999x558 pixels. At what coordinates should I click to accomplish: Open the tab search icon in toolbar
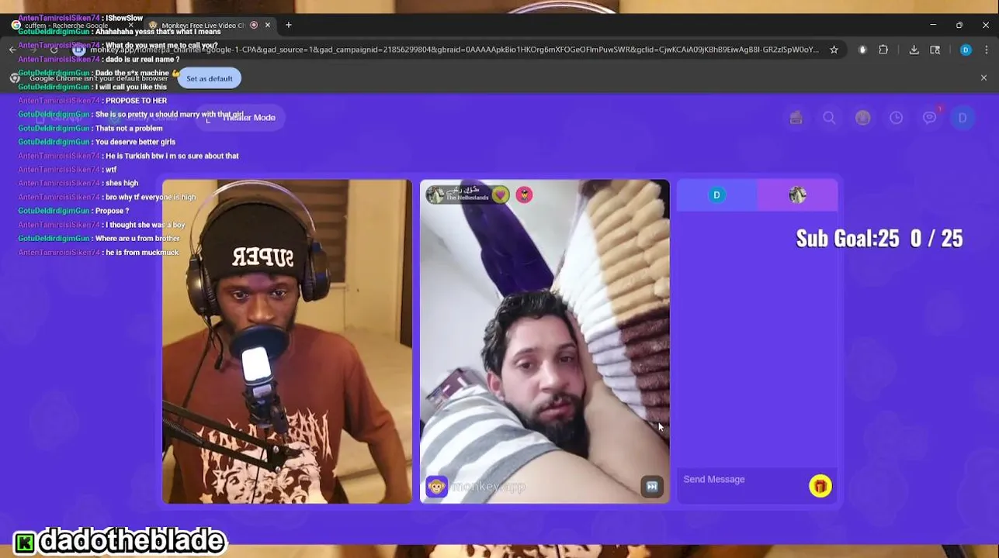tap(935, 50)
